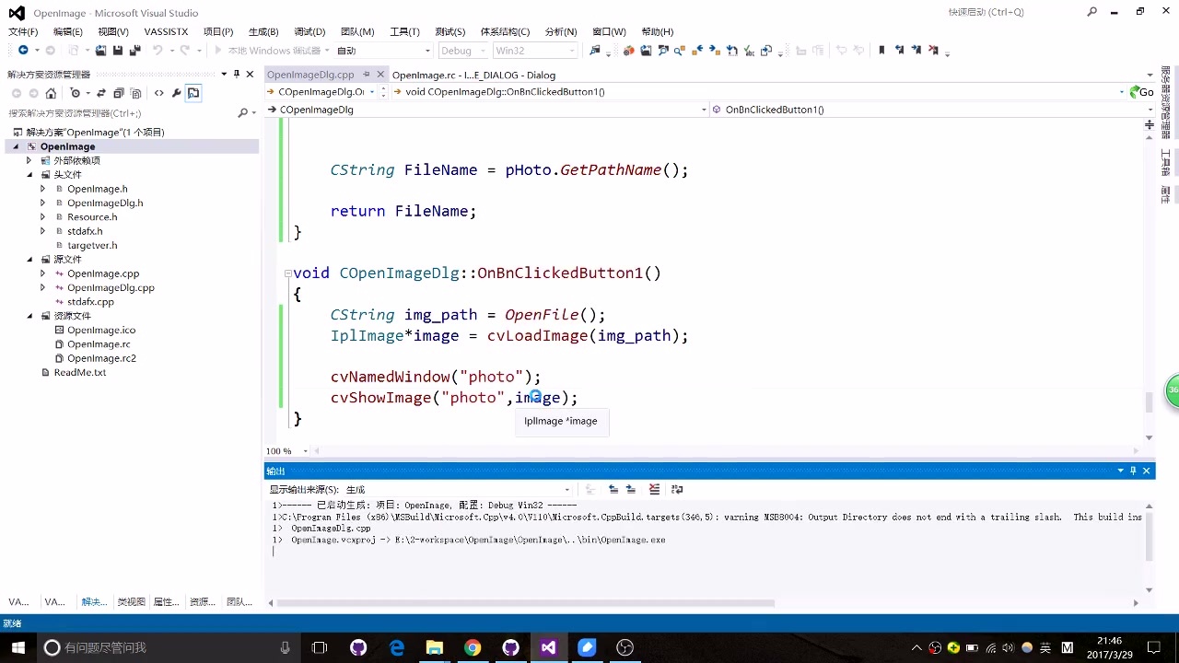Viewport: 1179px width, 663px height.
Task: Click the Home icon in Solution Explorer
Action: click(x=51, y=93)
